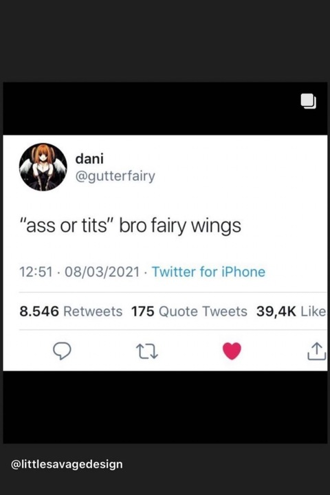View the 8.546 Retweets list
This screenshot has height=495, width=330.
pyautogui.click(x=71, y=311)
